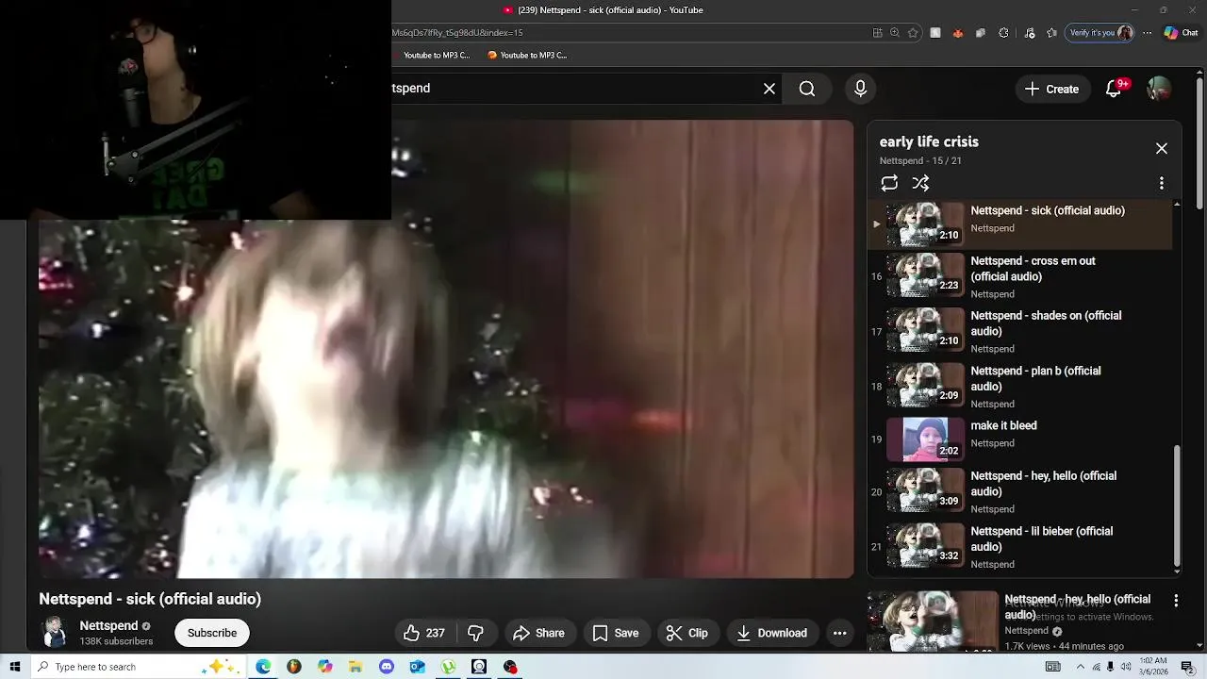Play 'make it bleed' video thumbnail
The image size is (1207, 679).
tap(926, 439)
